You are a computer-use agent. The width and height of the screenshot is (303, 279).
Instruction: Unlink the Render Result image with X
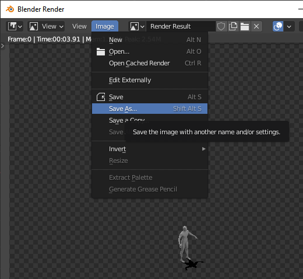[x=256, y=26]
